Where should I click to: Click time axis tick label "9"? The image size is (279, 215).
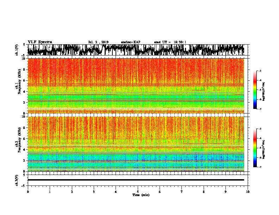(225, 192)
